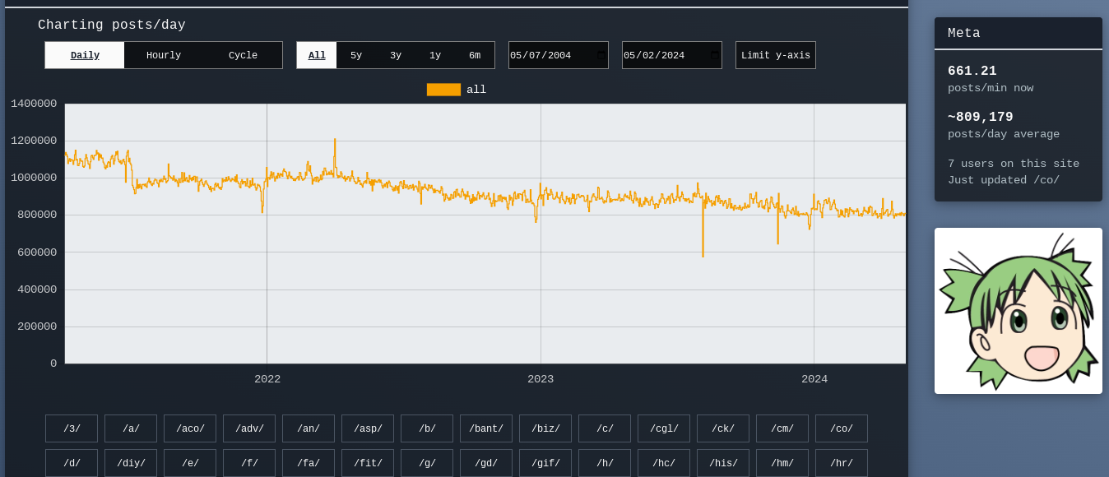Select the /3/ board
The height and width of the screenshot is (477, 1109).
point(72,428)
